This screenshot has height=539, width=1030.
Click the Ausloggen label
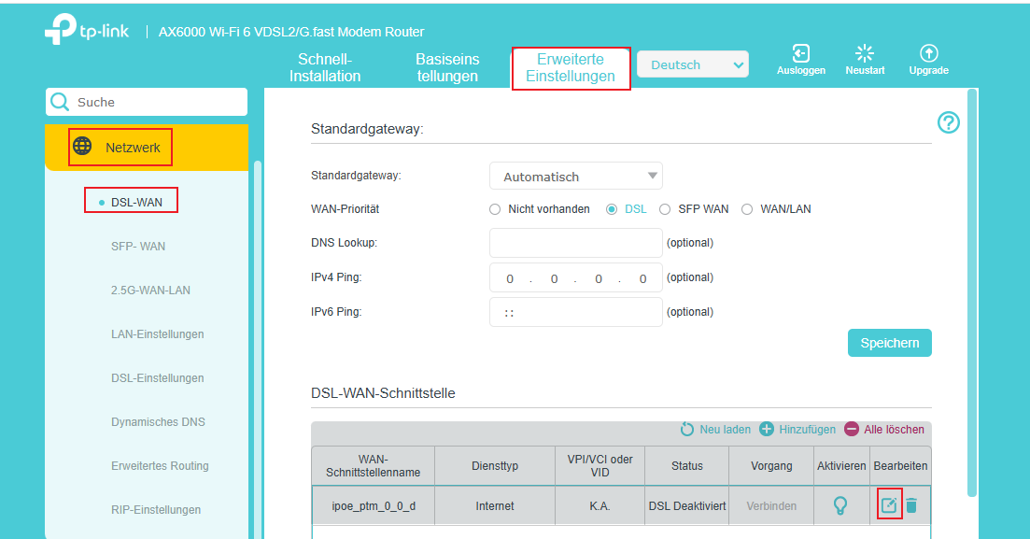pos(800,70)
